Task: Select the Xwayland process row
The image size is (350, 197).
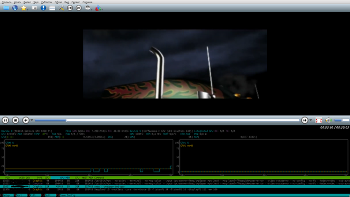Action: click(175, 189)
